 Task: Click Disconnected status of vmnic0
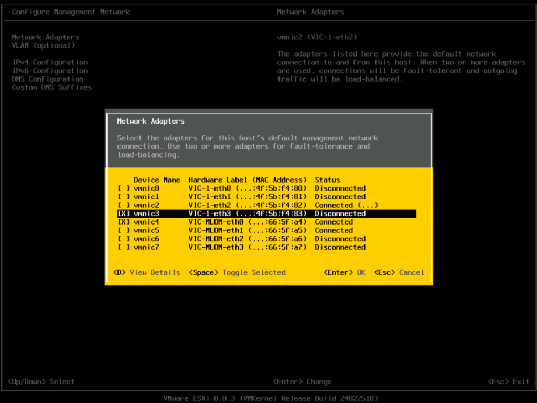(x=340, y=188)
